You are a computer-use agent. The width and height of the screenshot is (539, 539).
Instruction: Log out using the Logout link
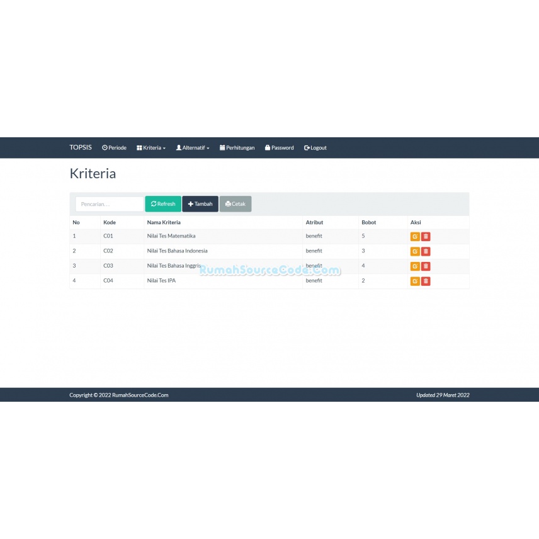tap(315, 148)
